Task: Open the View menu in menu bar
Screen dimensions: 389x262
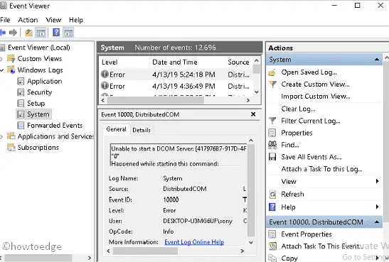Action: [53, 20]
